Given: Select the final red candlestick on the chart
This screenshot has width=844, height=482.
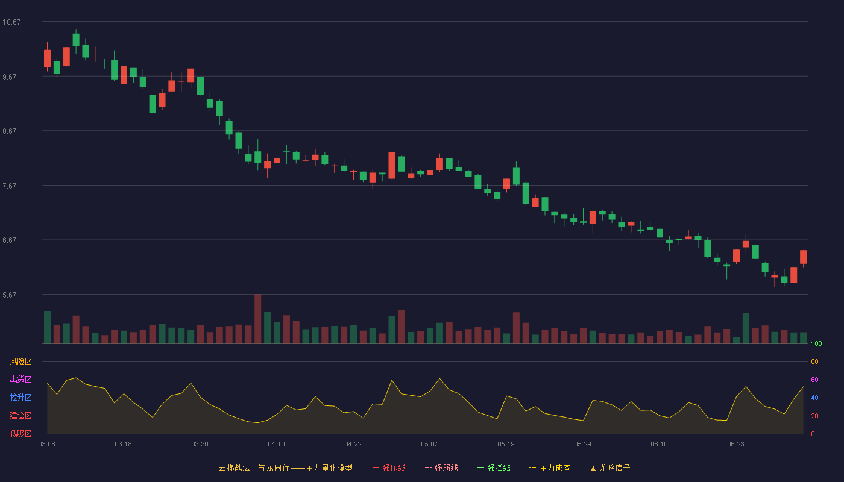Looking at the screenshot, I should coord(803,257).
